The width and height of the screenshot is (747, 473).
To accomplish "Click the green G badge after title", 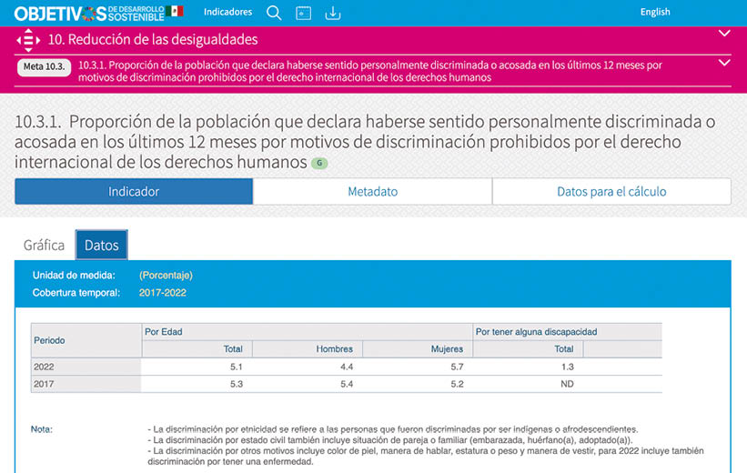I will click(x=318, y=163).
